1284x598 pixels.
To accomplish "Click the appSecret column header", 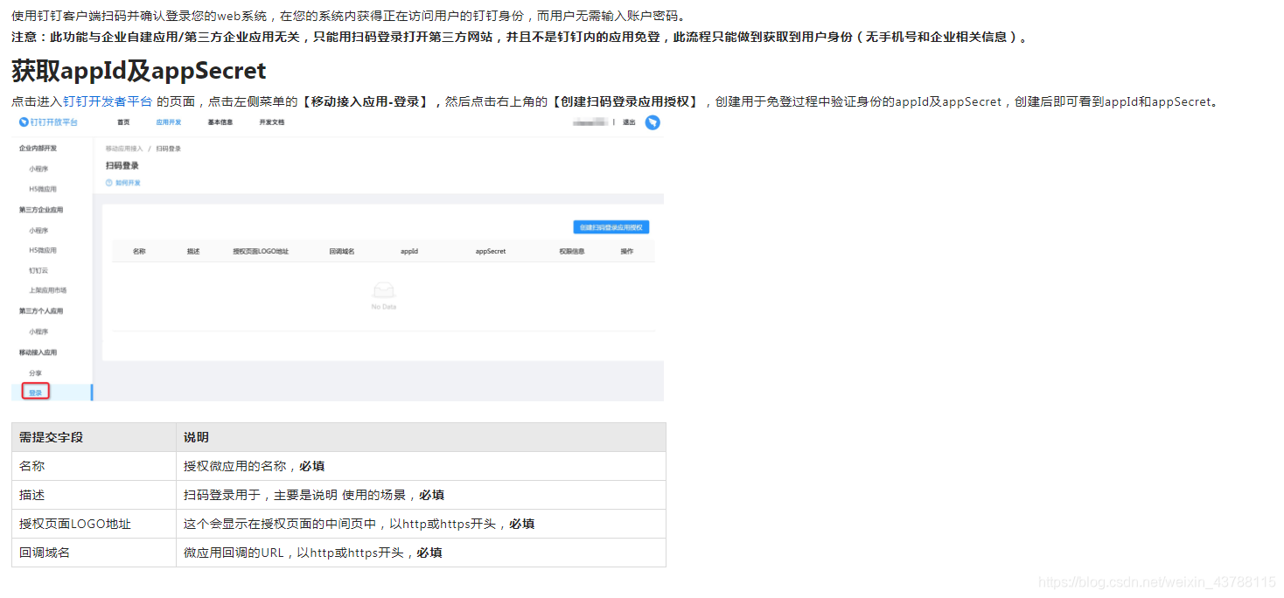I will 491,252.
